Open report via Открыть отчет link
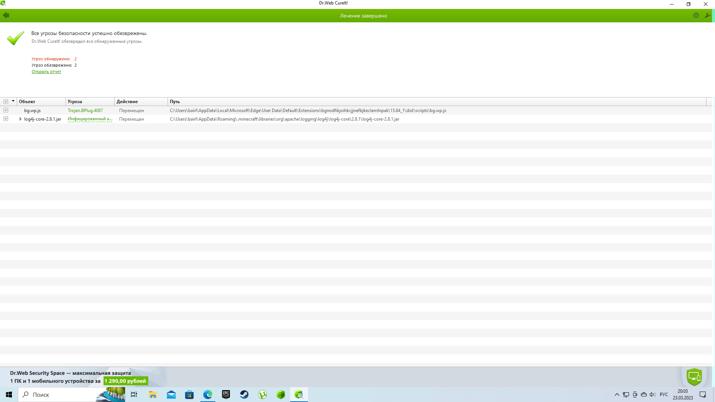 point(46,72)
